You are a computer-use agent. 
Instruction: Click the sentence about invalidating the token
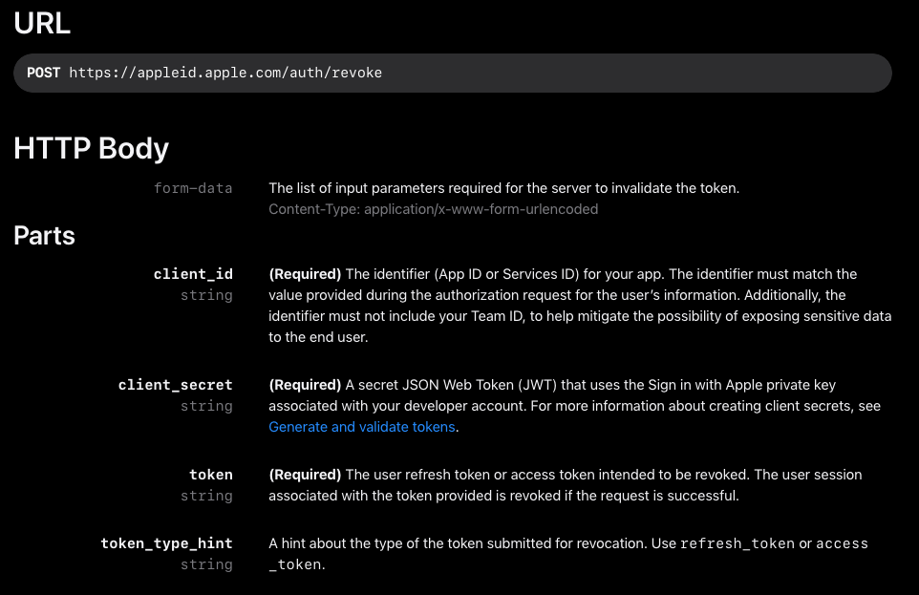pyautogui.click(x=504, y=188)
